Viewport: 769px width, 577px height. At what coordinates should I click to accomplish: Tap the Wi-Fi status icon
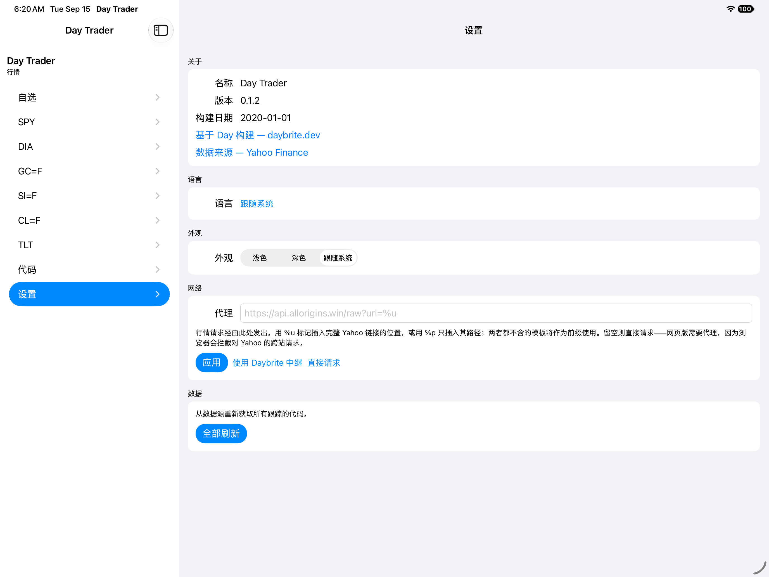coord(730,9)
